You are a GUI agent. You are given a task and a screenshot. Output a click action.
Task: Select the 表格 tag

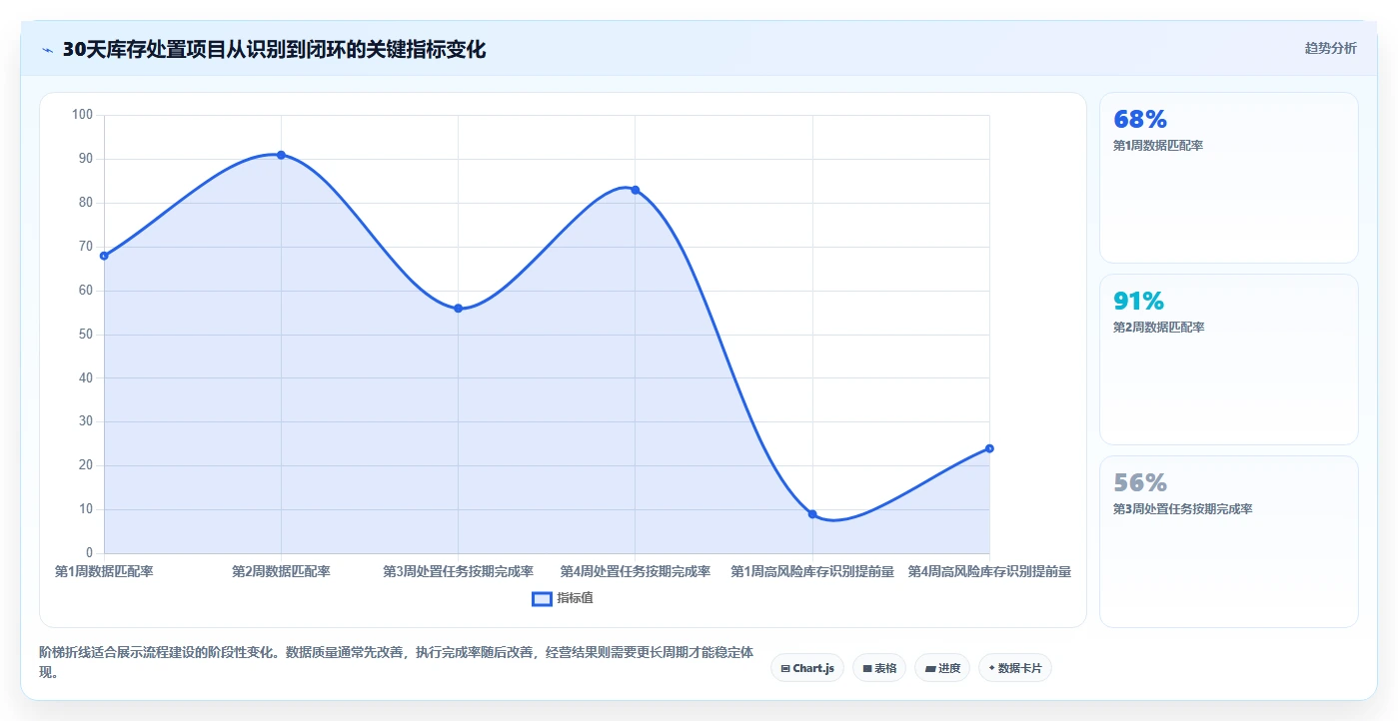pos(879,668)
